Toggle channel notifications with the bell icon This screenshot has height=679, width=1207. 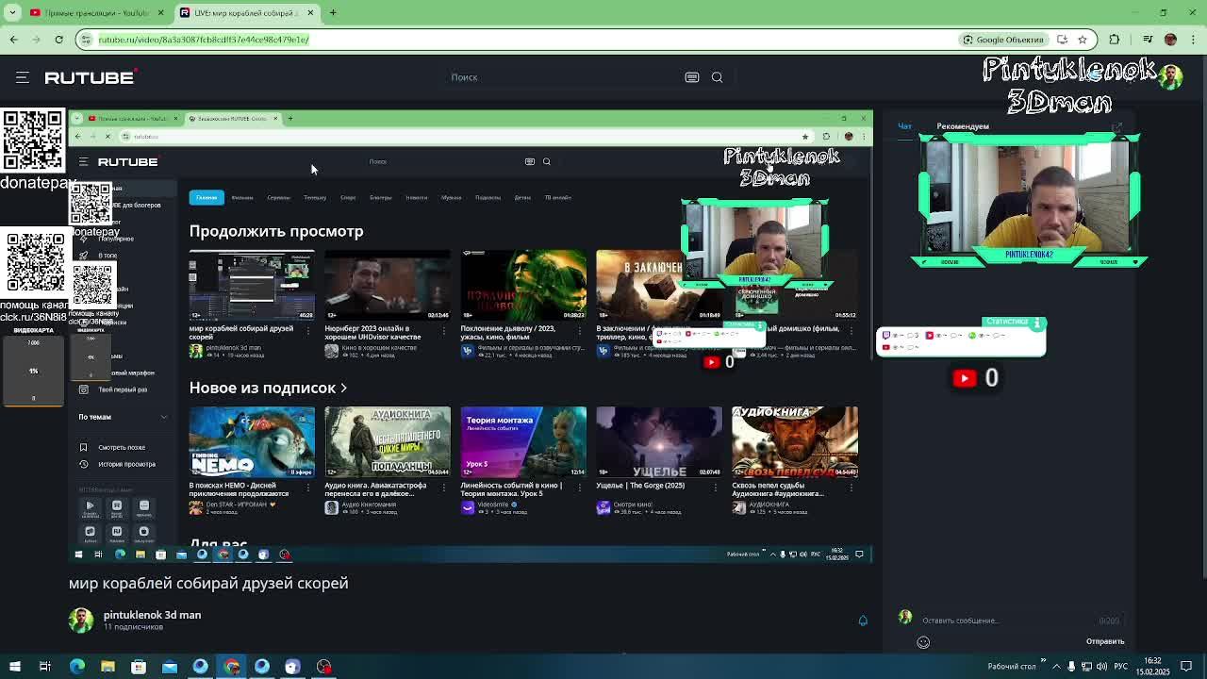pyautogui.click(x=863, y=621)
